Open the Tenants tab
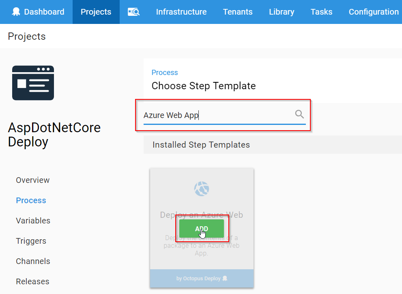The image size is (402, 294). pos(238,12)
